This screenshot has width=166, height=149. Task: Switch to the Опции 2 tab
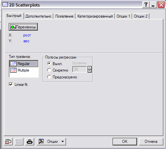tap(141, 16)
